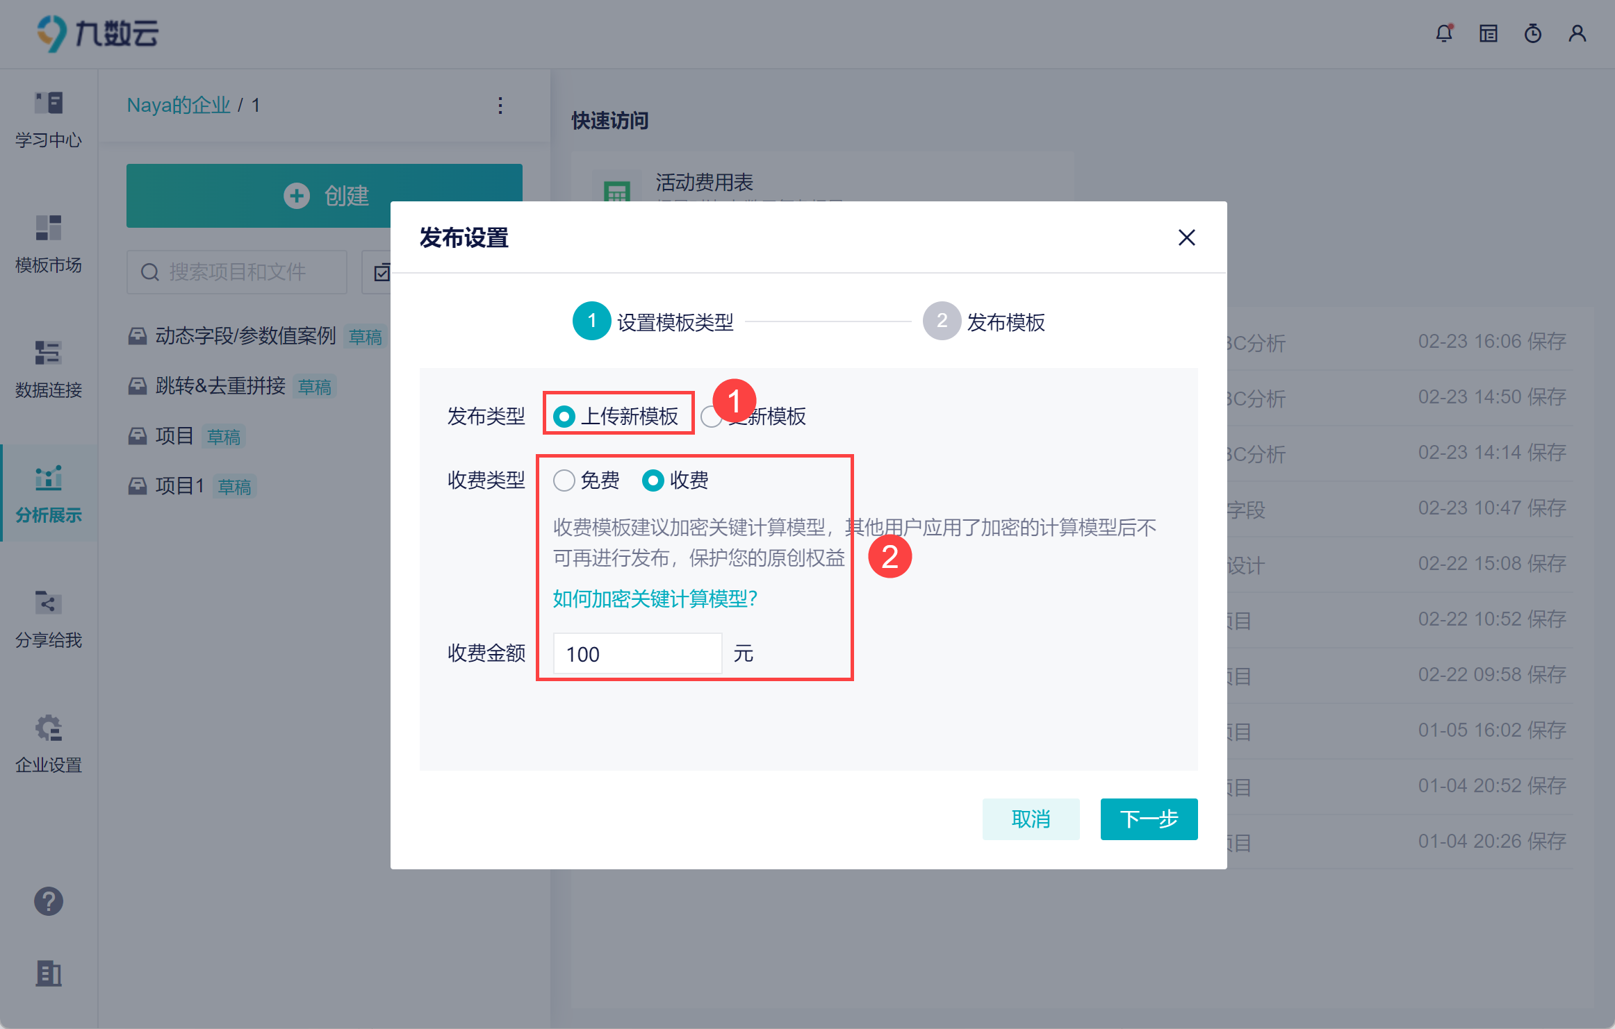The height and width of the screenshot is (1029, 1615).
Task: Click 取消 button in dialog
Action: 1031,819
